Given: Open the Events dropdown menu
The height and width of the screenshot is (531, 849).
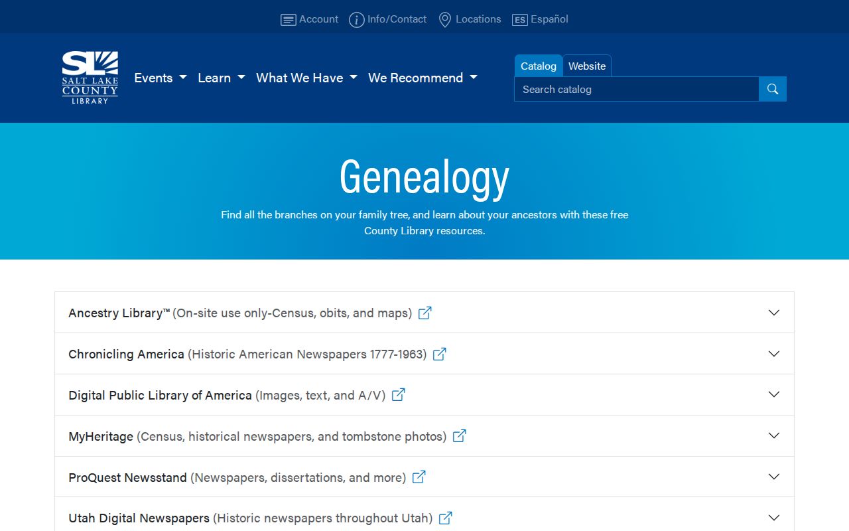Looking at the screenshot, I should 161,78.
